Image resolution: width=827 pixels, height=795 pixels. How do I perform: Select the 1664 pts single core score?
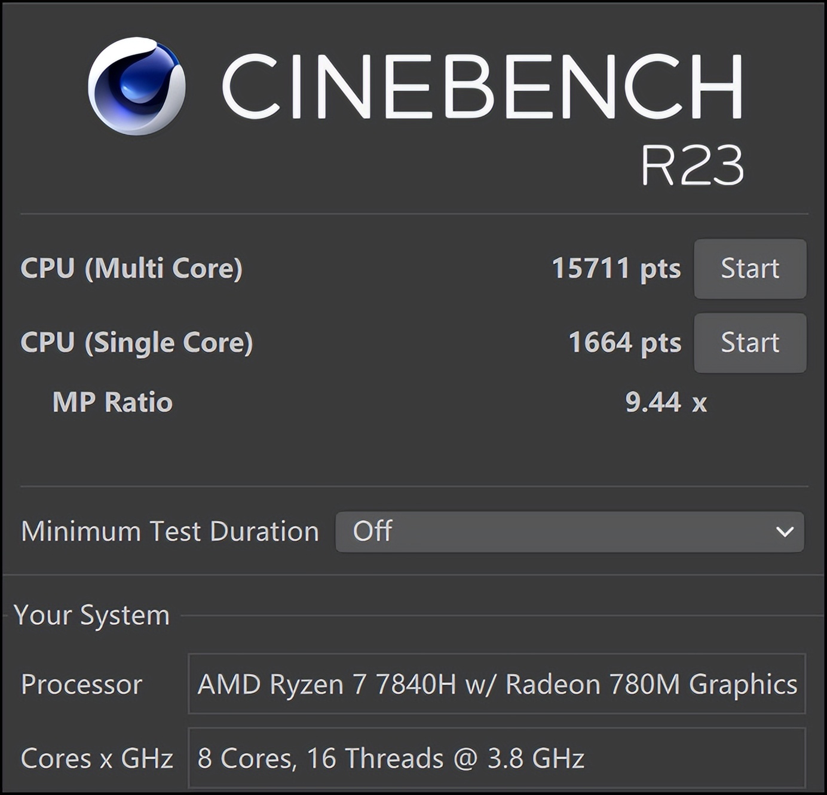coord(624,343)
